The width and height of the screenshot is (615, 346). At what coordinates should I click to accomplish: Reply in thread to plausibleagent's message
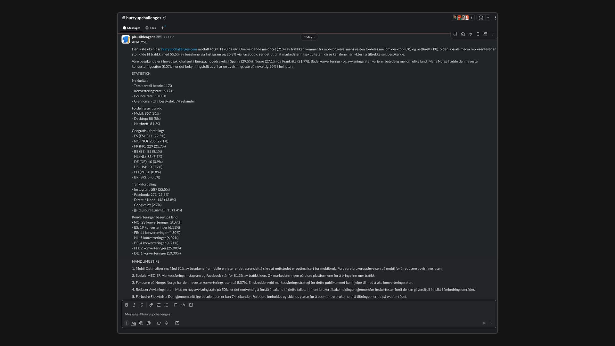pyautogui.click(x=463, y=34)
